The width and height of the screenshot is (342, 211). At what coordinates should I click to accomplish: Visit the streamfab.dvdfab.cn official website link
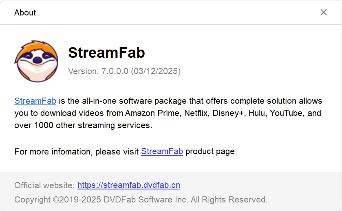pyautogui.click(x=128, y=185)
